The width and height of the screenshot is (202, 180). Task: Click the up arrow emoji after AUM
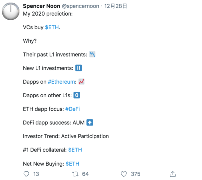click(90, 123)
